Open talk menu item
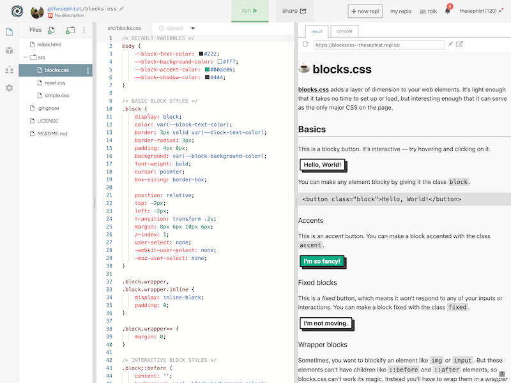 (428, 11)
